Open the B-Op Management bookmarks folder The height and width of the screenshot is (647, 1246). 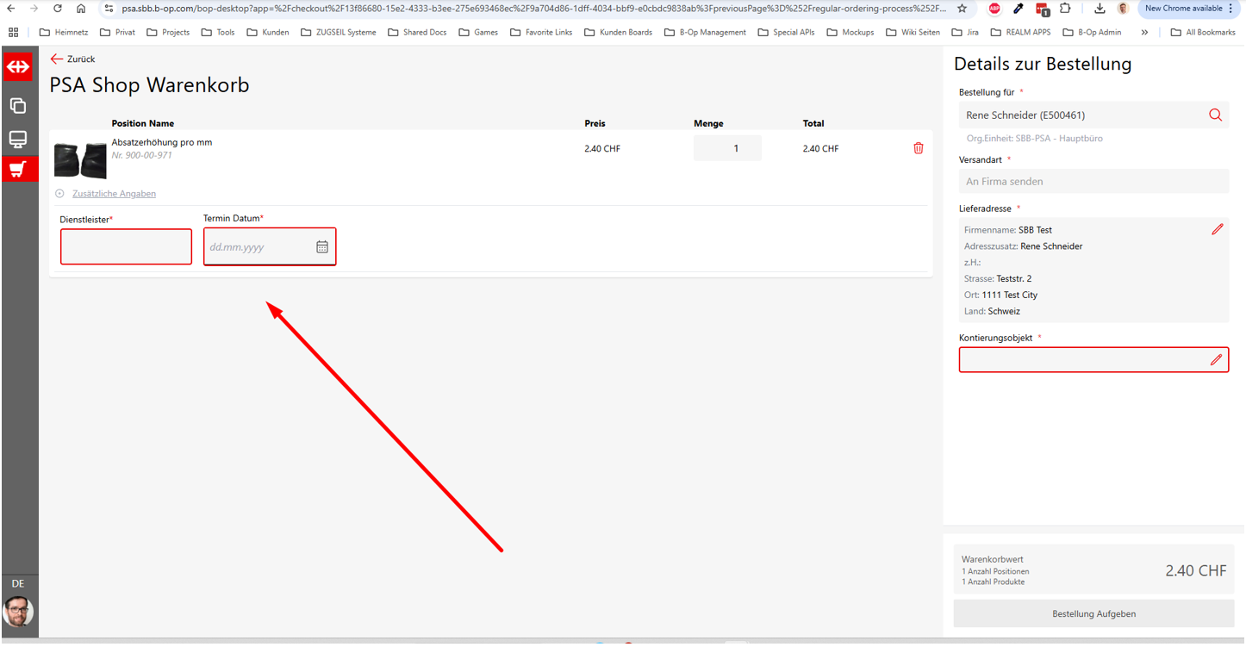click(704, 33)
